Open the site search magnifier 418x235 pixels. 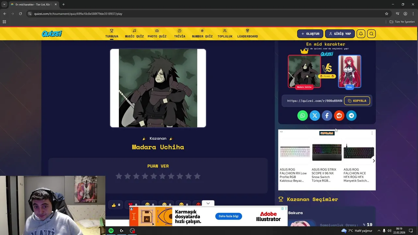pos(371,34)
